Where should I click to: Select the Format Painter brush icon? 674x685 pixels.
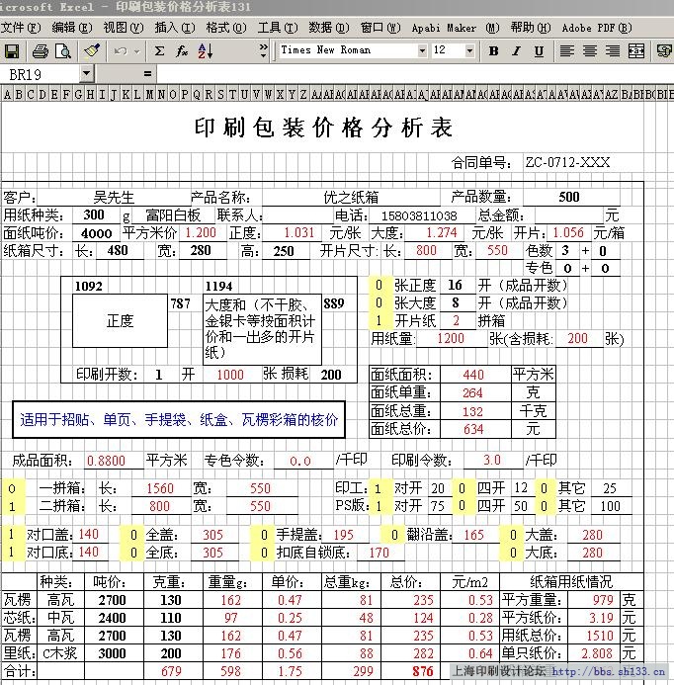[92, 50]
